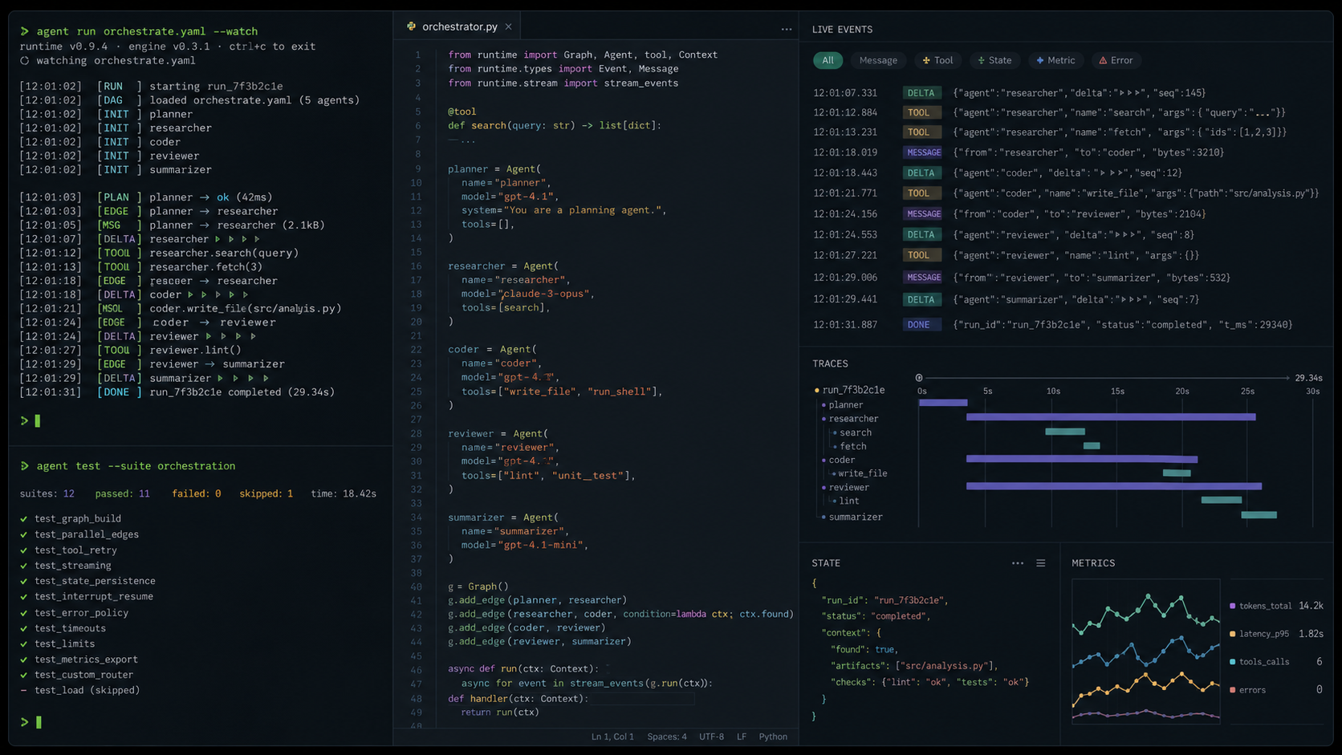Open the STATE panel ellipsis menu
Image resolution: width=1342 pixels, height=755 pixels.
click(1018, 563)
